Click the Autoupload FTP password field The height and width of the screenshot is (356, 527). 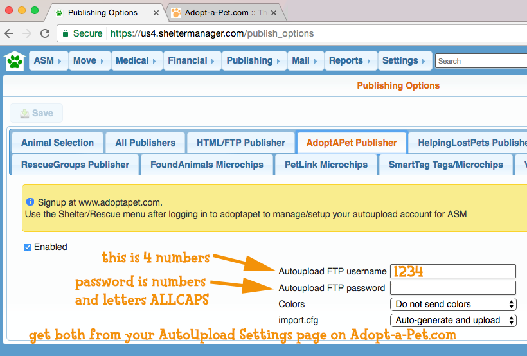coord(452,288)
